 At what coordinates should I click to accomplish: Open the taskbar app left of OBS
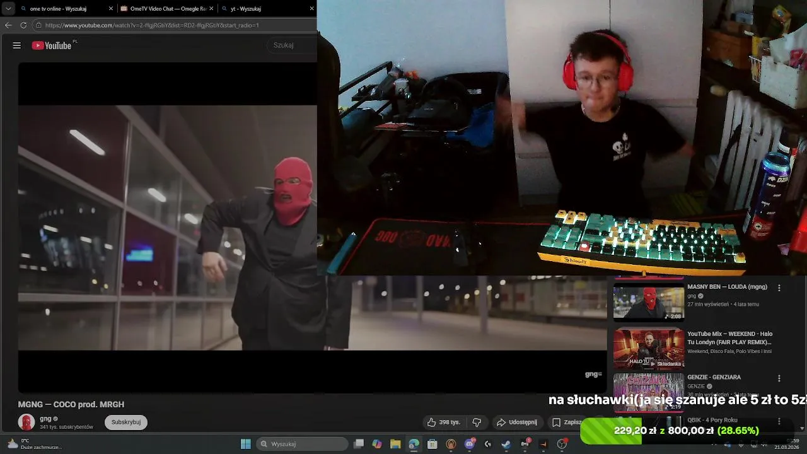(x=543, y=444)
